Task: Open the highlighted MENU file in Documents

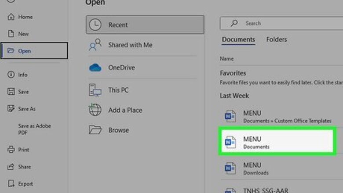Action: click(277, 142)
